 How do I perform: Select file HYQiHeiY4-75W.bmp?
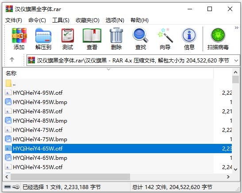point(40,139)
